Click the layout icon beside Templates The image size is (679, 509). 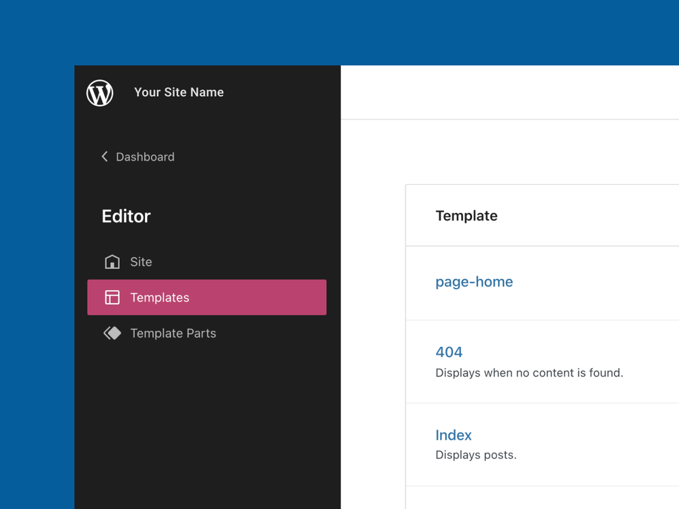pos(112,297)
